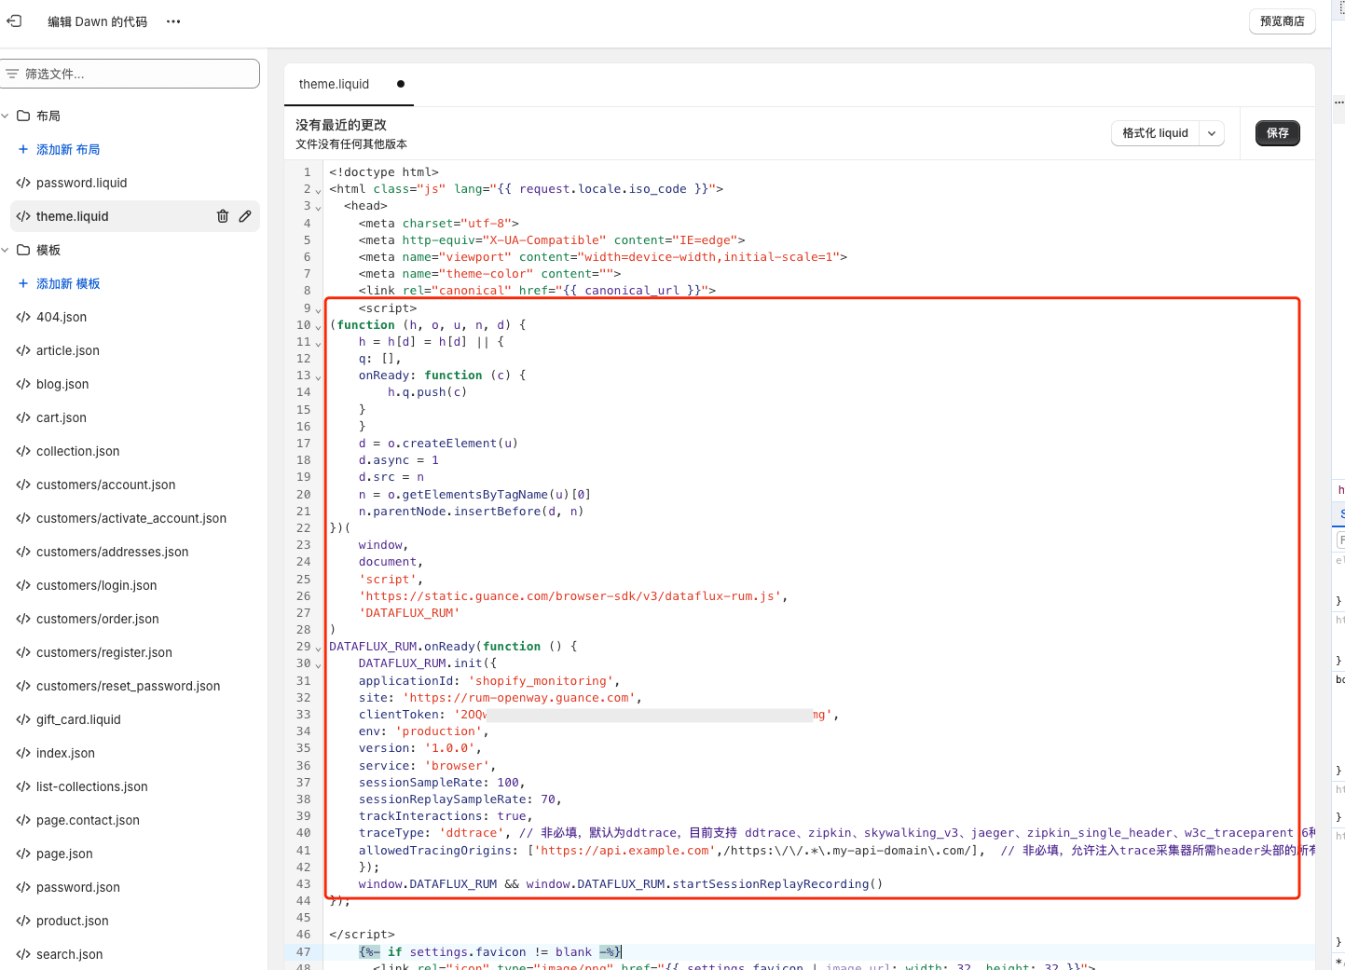The width and height of the screenshot is (1345, 970).
Task: Open the 格式化 liquid dropdown arrow
Action: 1212,133
